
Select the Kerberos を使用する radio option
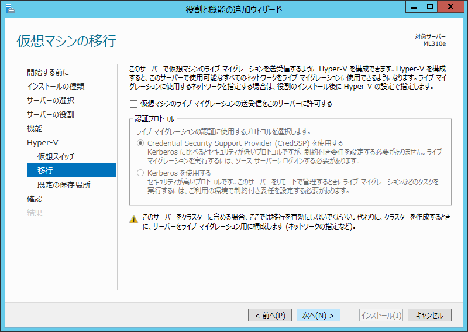[140, 173]
